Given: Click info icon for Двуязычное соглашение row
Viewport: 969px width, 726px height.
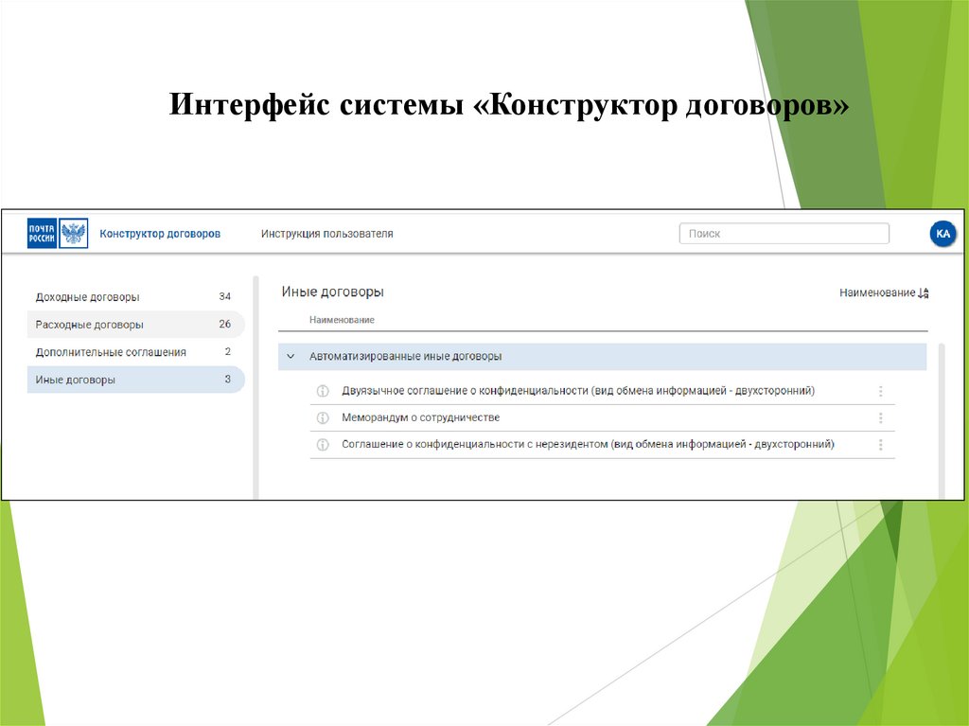Looking at the screenshot, I should 323,391.
